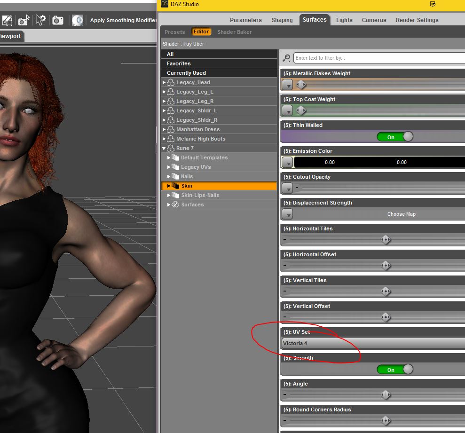This screenshot has height=433, width=465.
Task: Click the Melanie High Boots object icon
Action: click(171, 139)
